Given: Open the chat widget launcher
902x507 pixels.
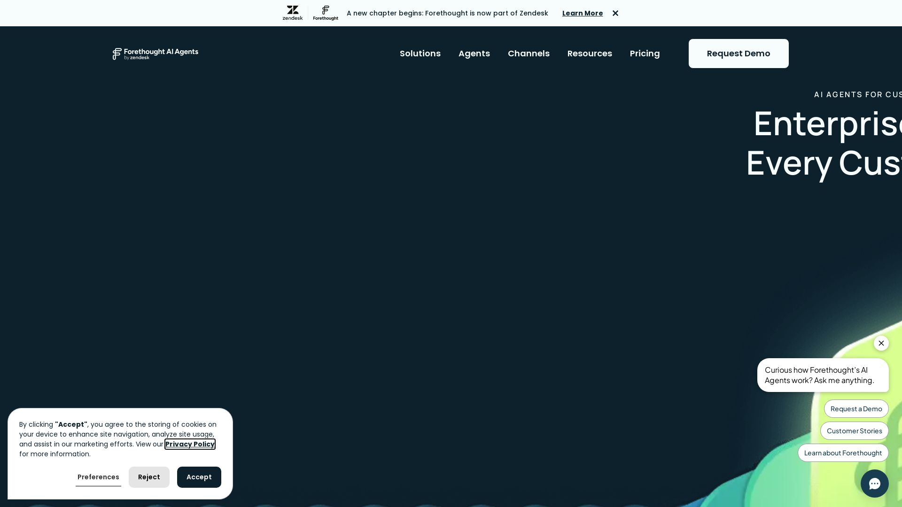Looking at the screenshot, I should [x=875, y=484].
